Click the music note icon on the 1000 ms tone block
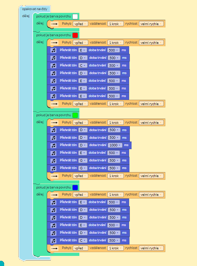 53,145
